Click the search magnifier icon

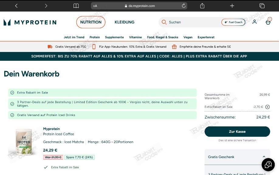point(164,22)
